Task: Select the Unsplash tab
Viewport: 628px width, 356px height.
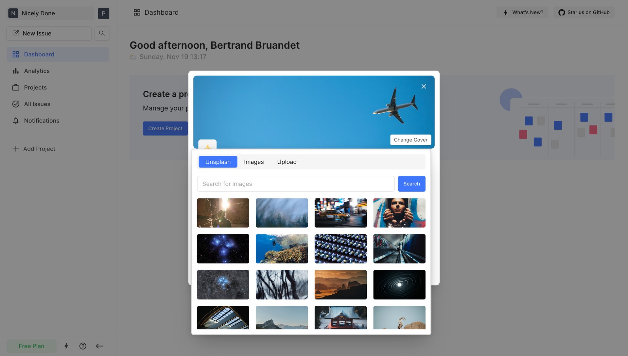Action: [x=218, y=162]
